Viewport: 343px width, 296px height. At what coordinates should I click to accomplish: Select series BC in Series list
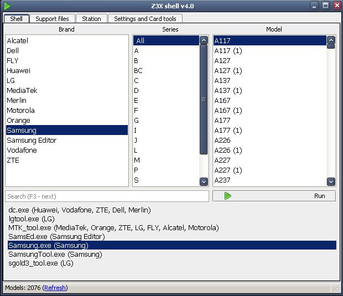(167, 70)
